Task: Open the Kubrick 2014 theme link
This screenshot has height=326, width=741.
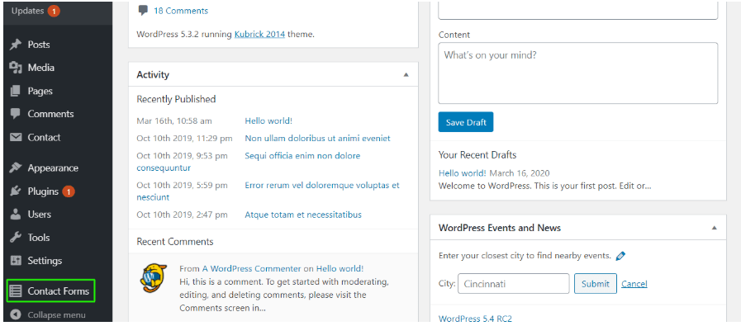Action: coord(259,35)
